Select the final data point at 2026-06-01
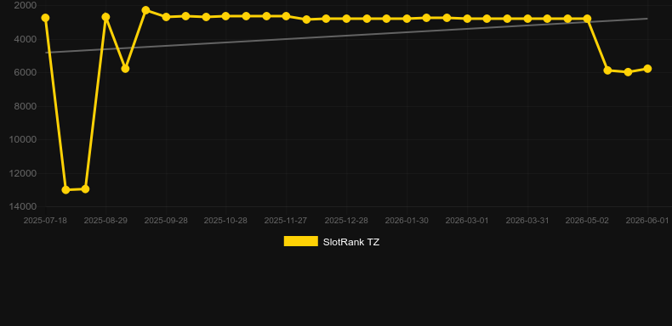 click(647, 69)
